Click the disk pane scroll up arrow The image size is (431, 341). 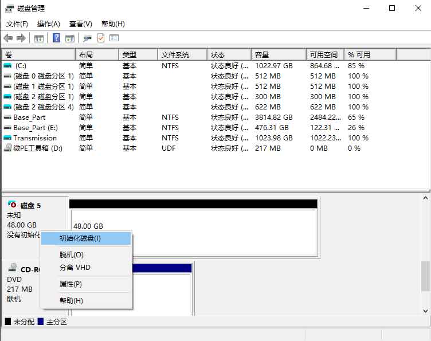[425, 198]
